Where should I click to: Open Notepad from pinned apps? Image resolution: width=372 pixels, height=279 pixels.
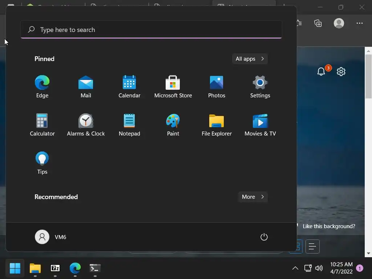click(129, 125)
